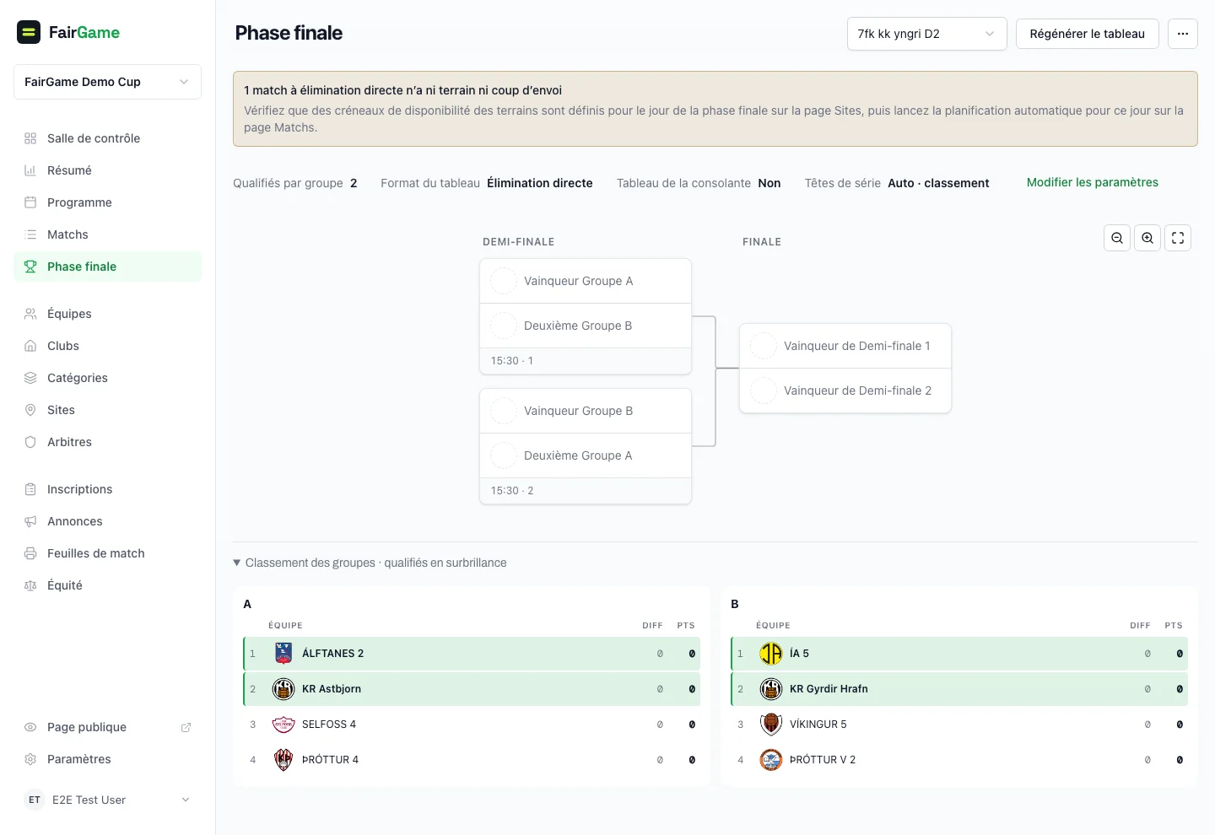Open the Sites sidebar entry
Image resolution: width=1215 pixels, height=835 pixels.
pos(107,410)
